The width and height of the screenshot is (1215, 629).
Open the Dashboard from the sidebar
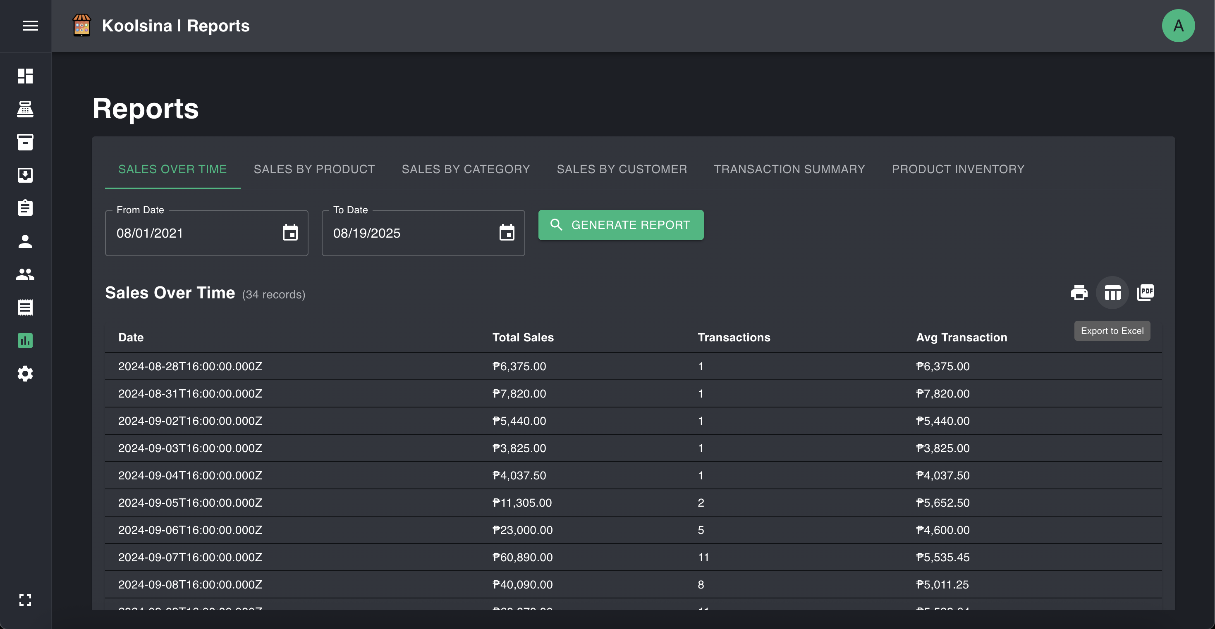click(x=25, y=76)
